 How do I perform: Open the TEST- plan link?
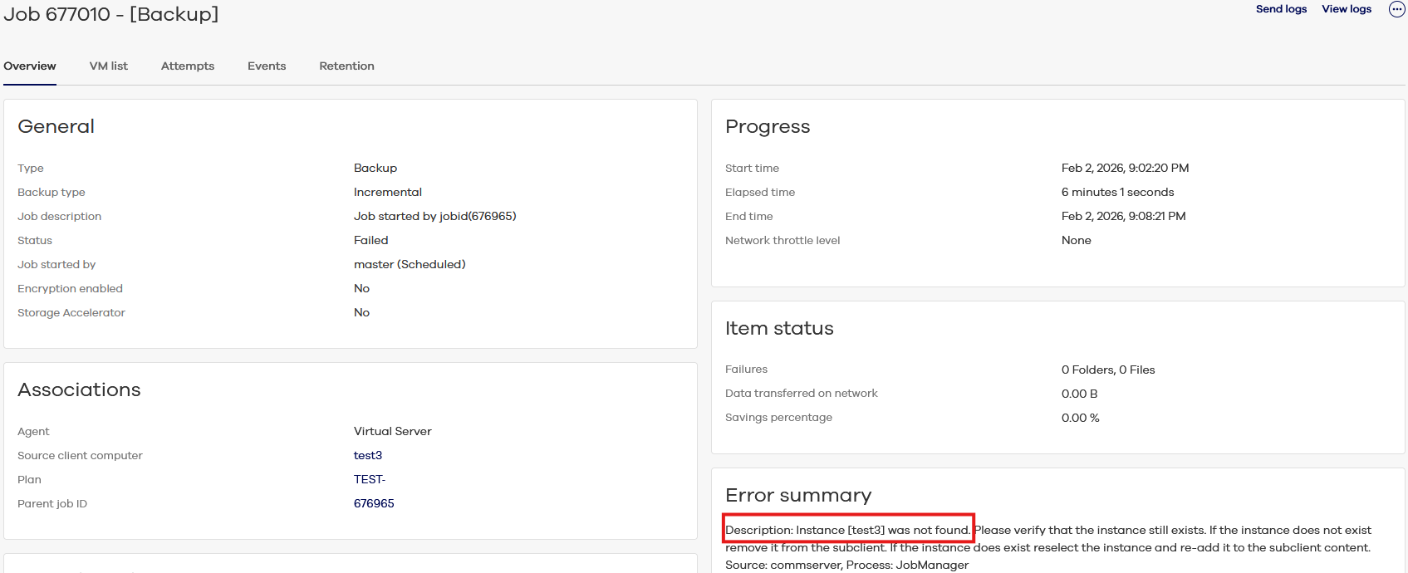tap(370, 479)
